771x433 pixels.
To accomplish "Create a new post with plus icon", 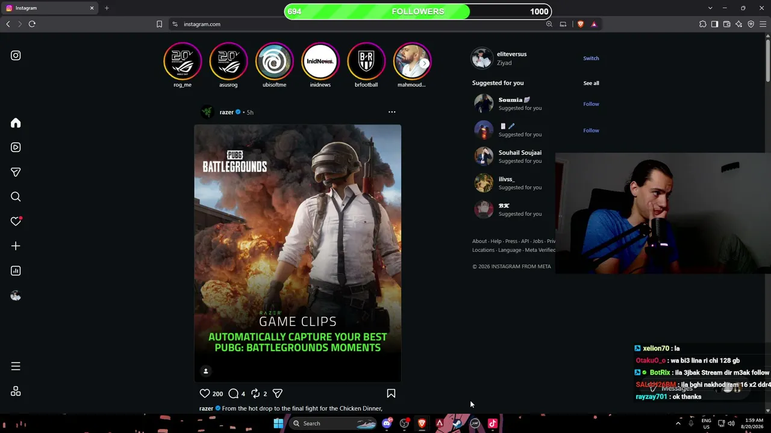I will click(16, 246).
